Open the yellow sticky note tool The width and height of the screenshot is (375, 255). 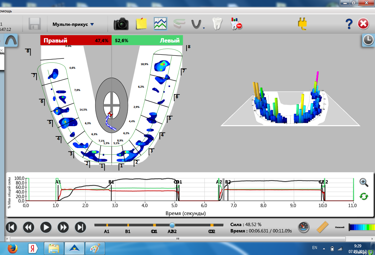click(x=141, y=24)
